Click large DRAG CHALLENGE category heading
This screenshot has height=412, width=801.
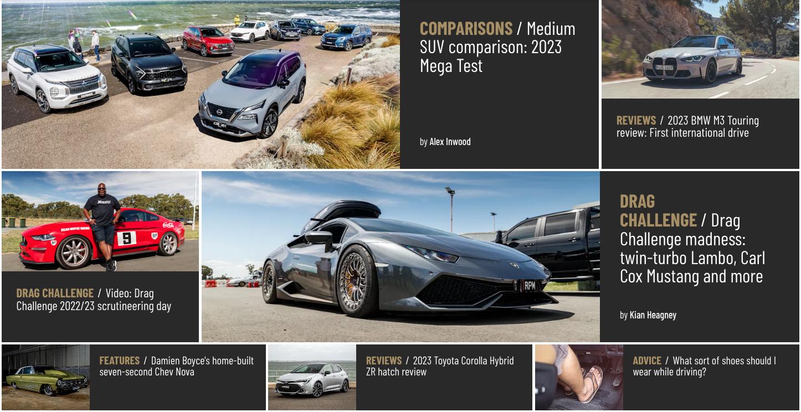(658, 210)
